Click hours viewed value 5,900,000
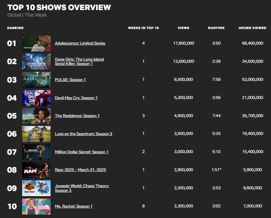This screenshot has width=271, height=218. tap(253, 170)
